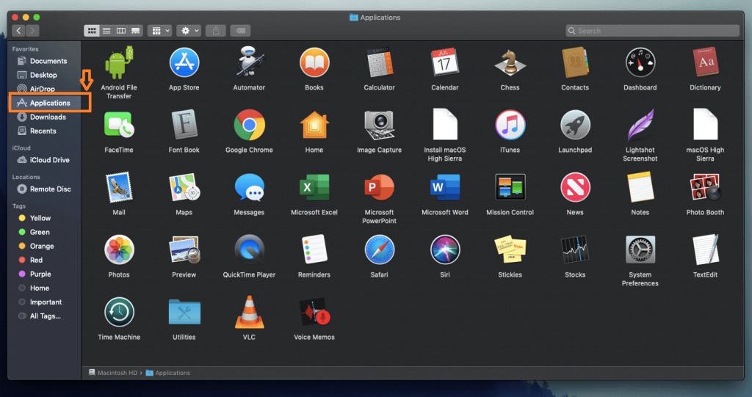Select Microsoft Excel
Viewport: 752px width, 397px height.
[314, 187]
